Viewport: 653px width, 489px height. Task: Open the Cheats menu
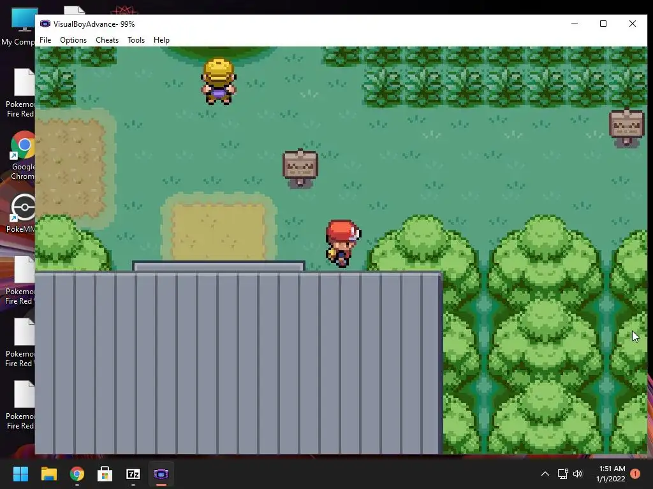coord(107,40)
